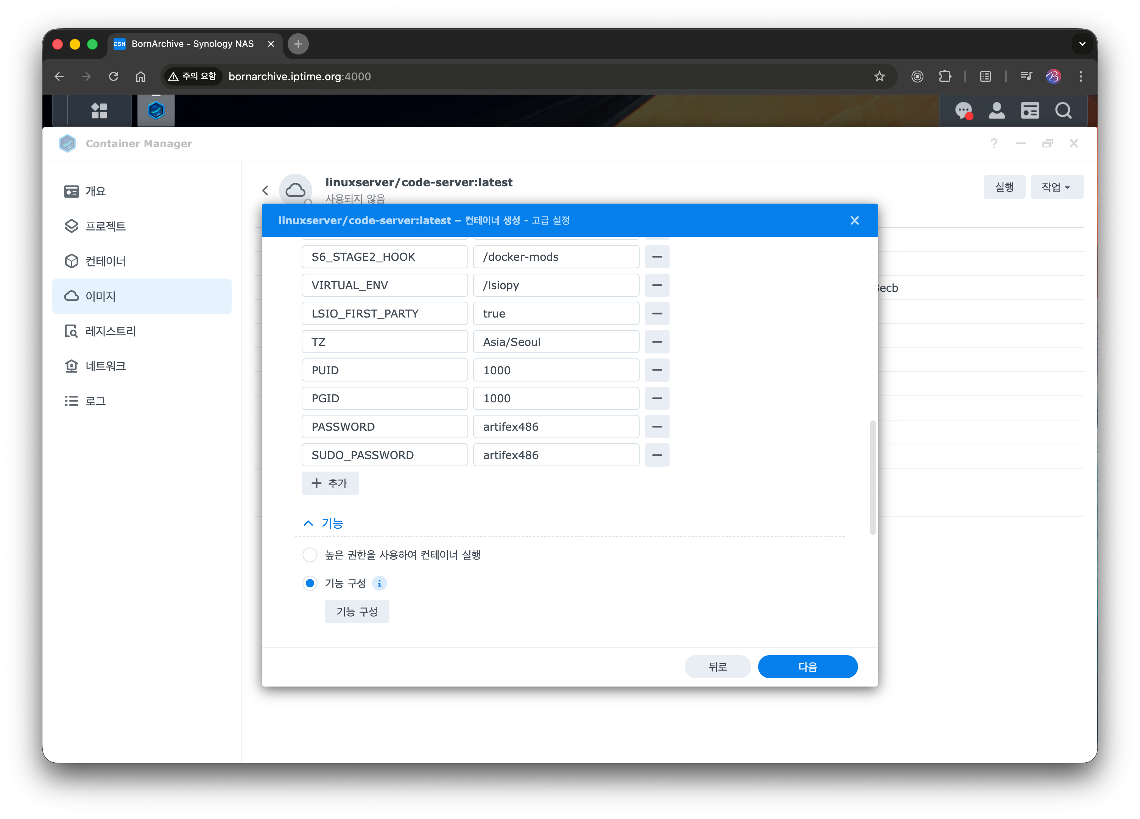Image resolution: width=1140 pixels, height=819 pixels.
Task: Remove the PASSWORD environment variable row
Action: pos(656,427)
